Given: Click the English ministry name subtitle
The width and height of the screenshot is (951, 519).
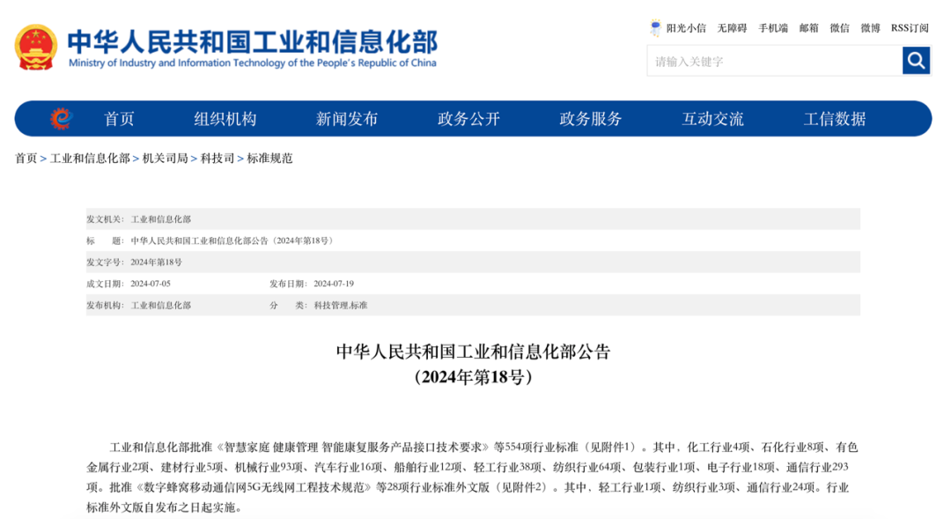Looking at the screenshot, I should pos(253,63).
